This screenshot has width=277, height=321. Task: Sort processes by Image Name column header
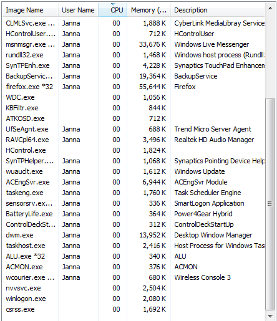coord(31,10)
